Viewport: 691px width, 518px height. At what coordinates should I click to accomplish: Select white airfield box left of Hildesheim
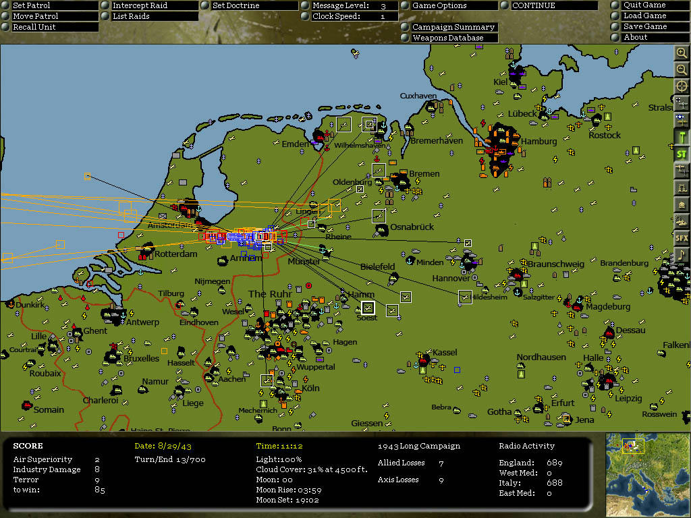click(x=465, y=297)
